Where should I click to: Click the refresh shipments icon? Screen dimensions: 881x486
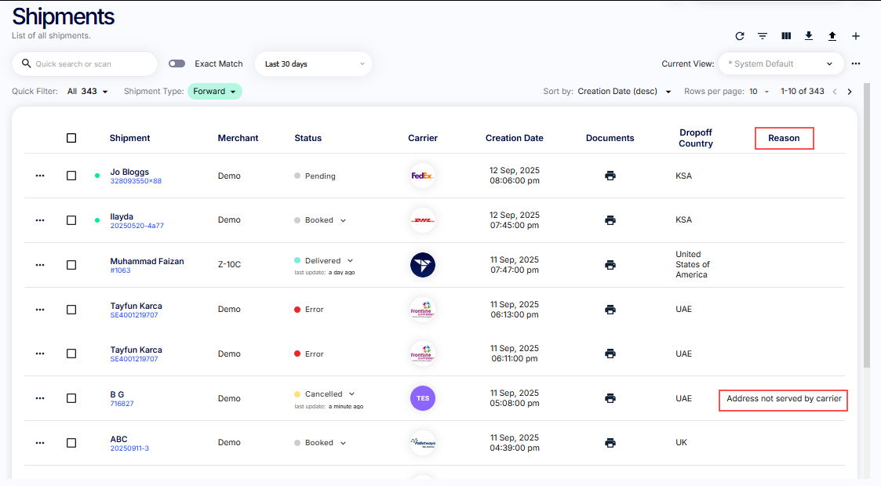[x=739, y=36]
